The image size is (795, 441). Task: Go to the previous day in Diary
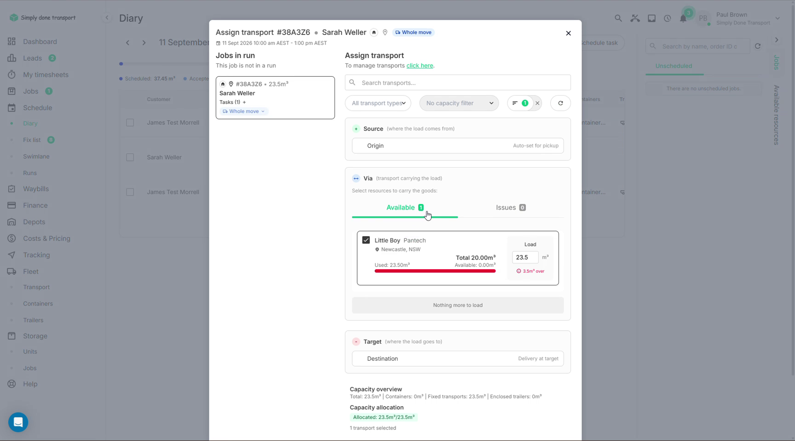(128, 43)
